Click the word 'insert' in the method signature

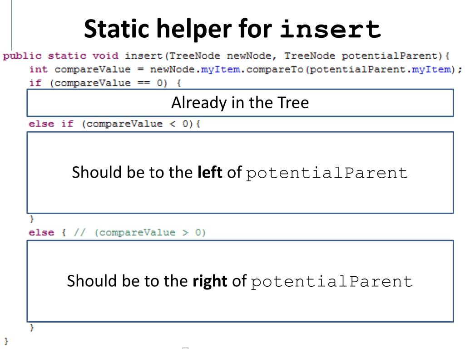click(x=143, y=56)
